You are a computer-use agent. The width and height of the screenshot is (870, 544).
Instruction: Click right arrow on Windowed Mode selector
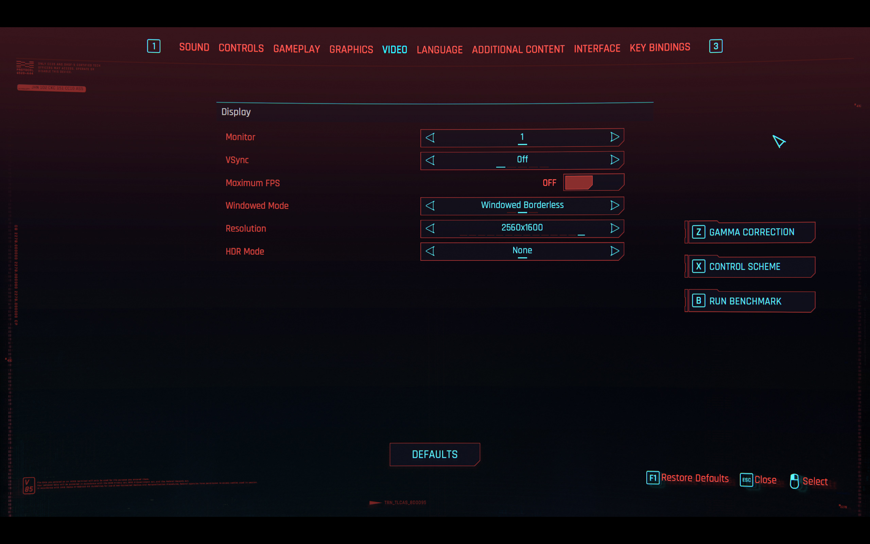[x=614, y=205]
